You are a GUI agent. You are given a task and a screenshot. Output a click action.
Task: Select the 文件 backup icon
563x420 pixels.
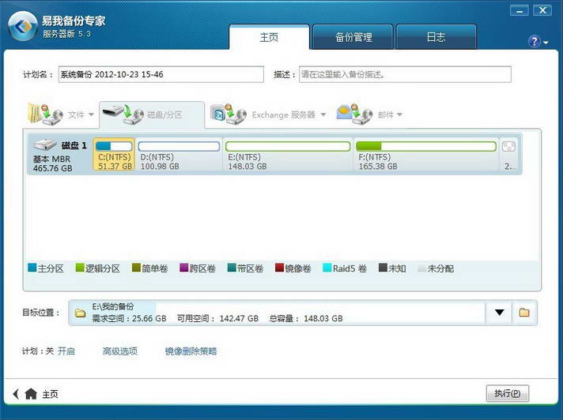tap(45, 114)
